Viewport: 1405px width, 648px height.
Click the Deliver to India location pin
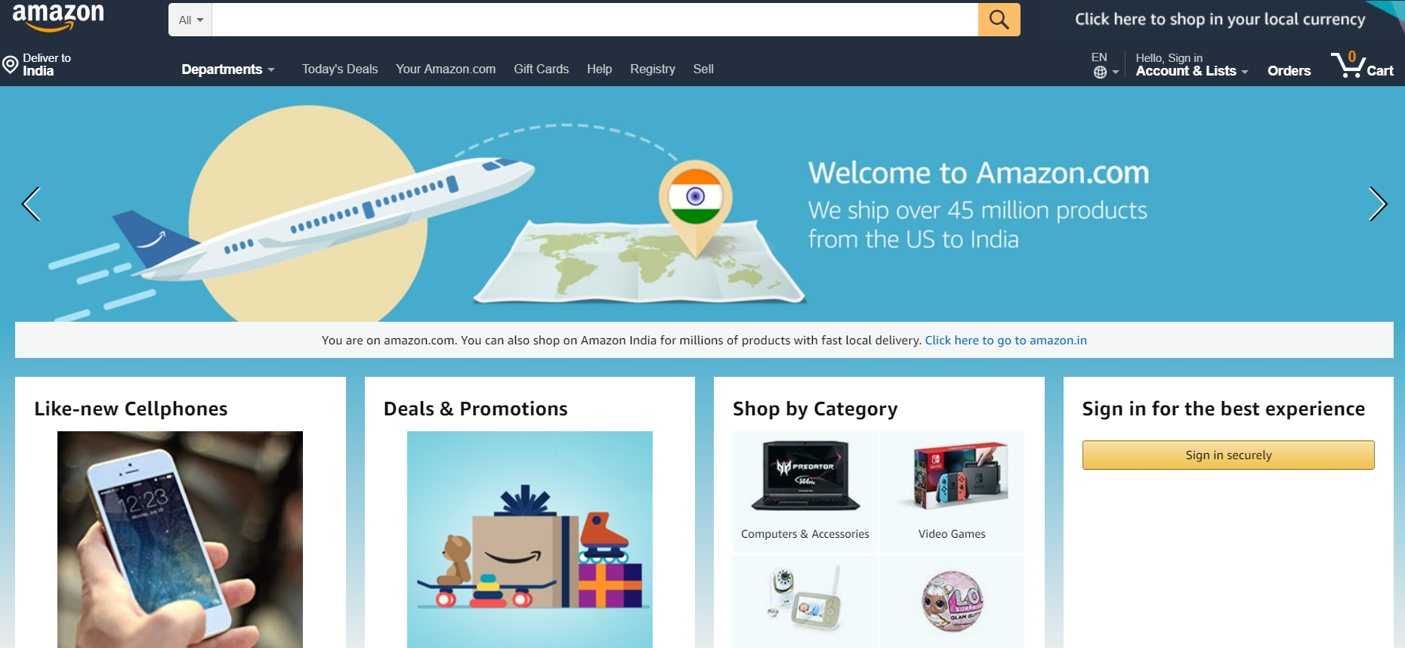(x=10, y=64)
